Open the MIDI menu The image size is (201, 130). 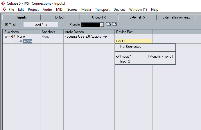point(60,10)
